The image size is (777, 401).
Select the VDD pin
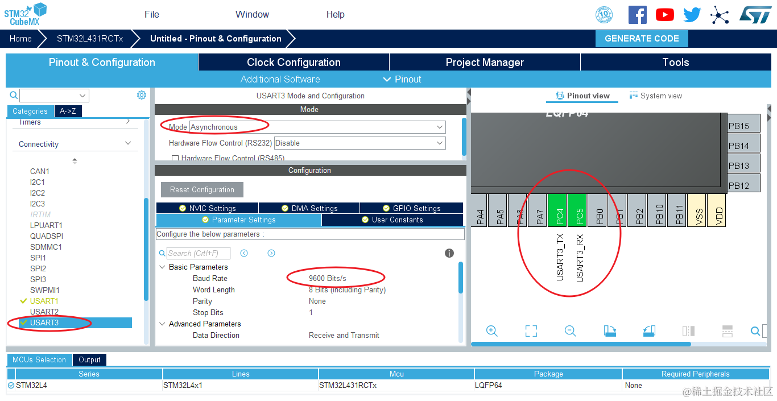coord(717,210)
